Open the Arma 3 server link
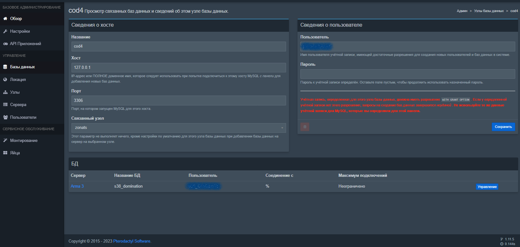 point(77,186)
